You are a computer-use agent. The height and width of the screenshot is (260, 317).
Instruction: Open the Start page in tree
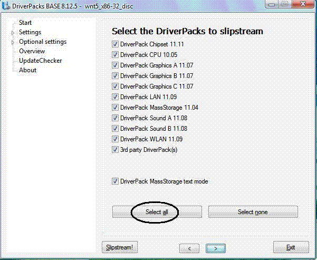(25, 23)
